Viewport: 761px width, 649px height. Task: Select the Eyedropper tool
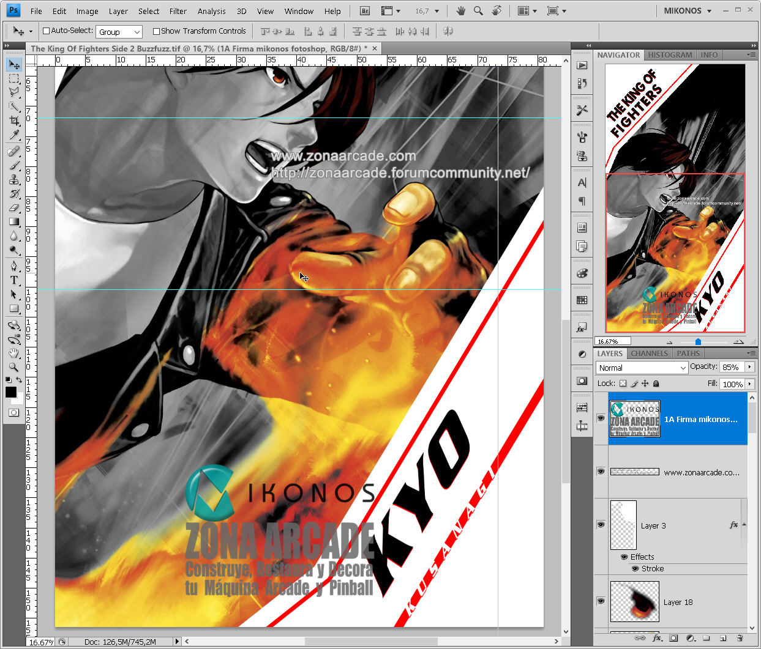click(x=14, y=135)
